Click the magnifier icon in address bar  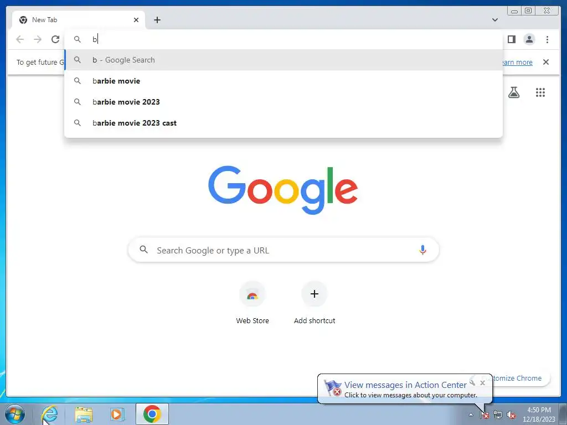tap(78, 39)
